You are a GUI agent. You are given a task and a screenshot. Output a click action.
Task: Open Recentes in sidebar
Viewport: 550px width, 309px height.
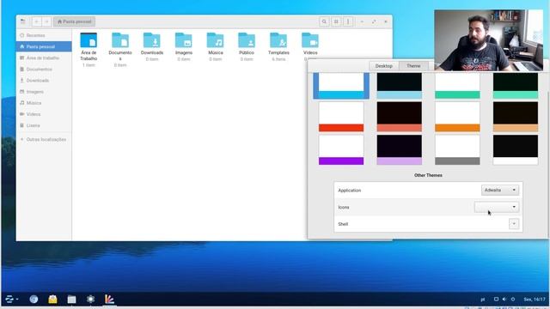pos(44,35)
